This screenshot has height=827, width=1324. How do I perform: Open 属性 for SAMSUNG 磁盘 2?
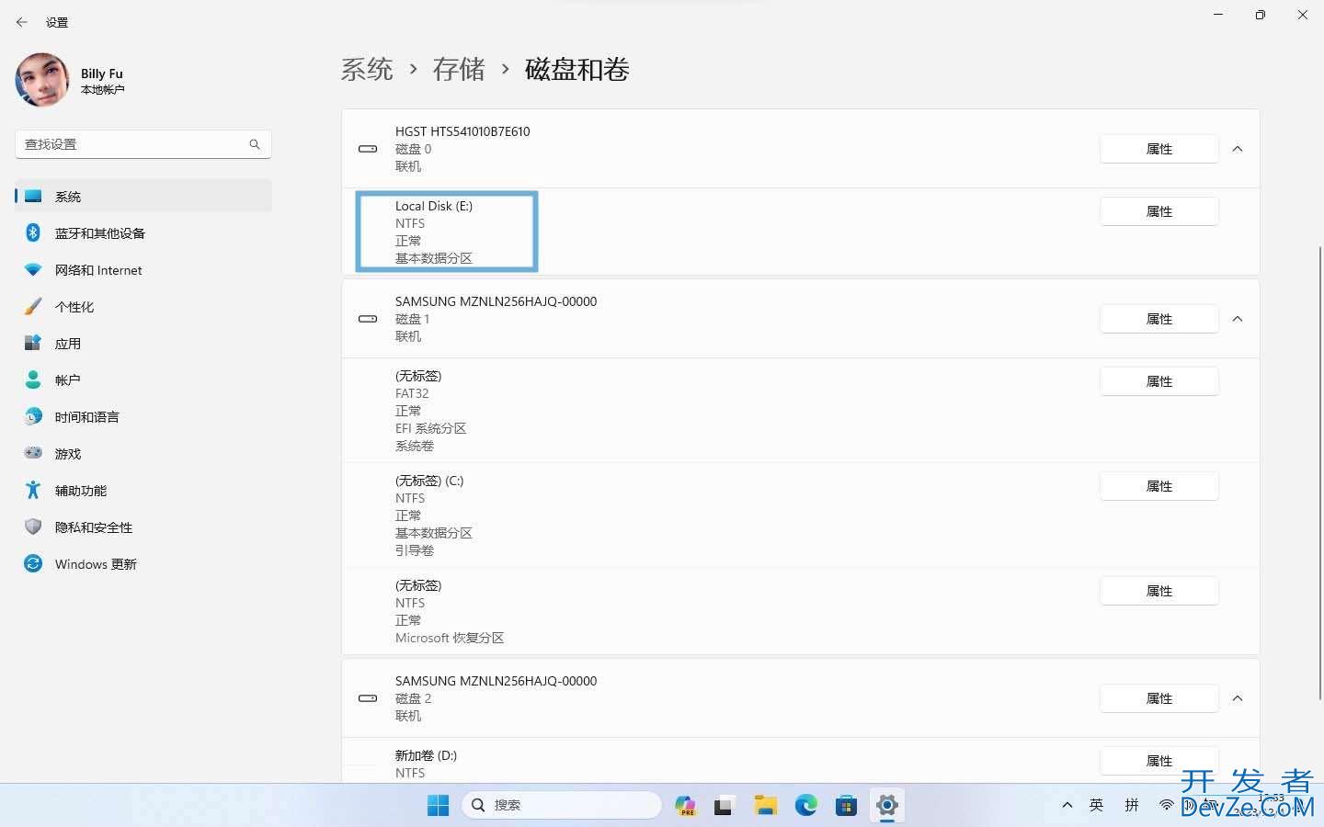[1159, 698]
